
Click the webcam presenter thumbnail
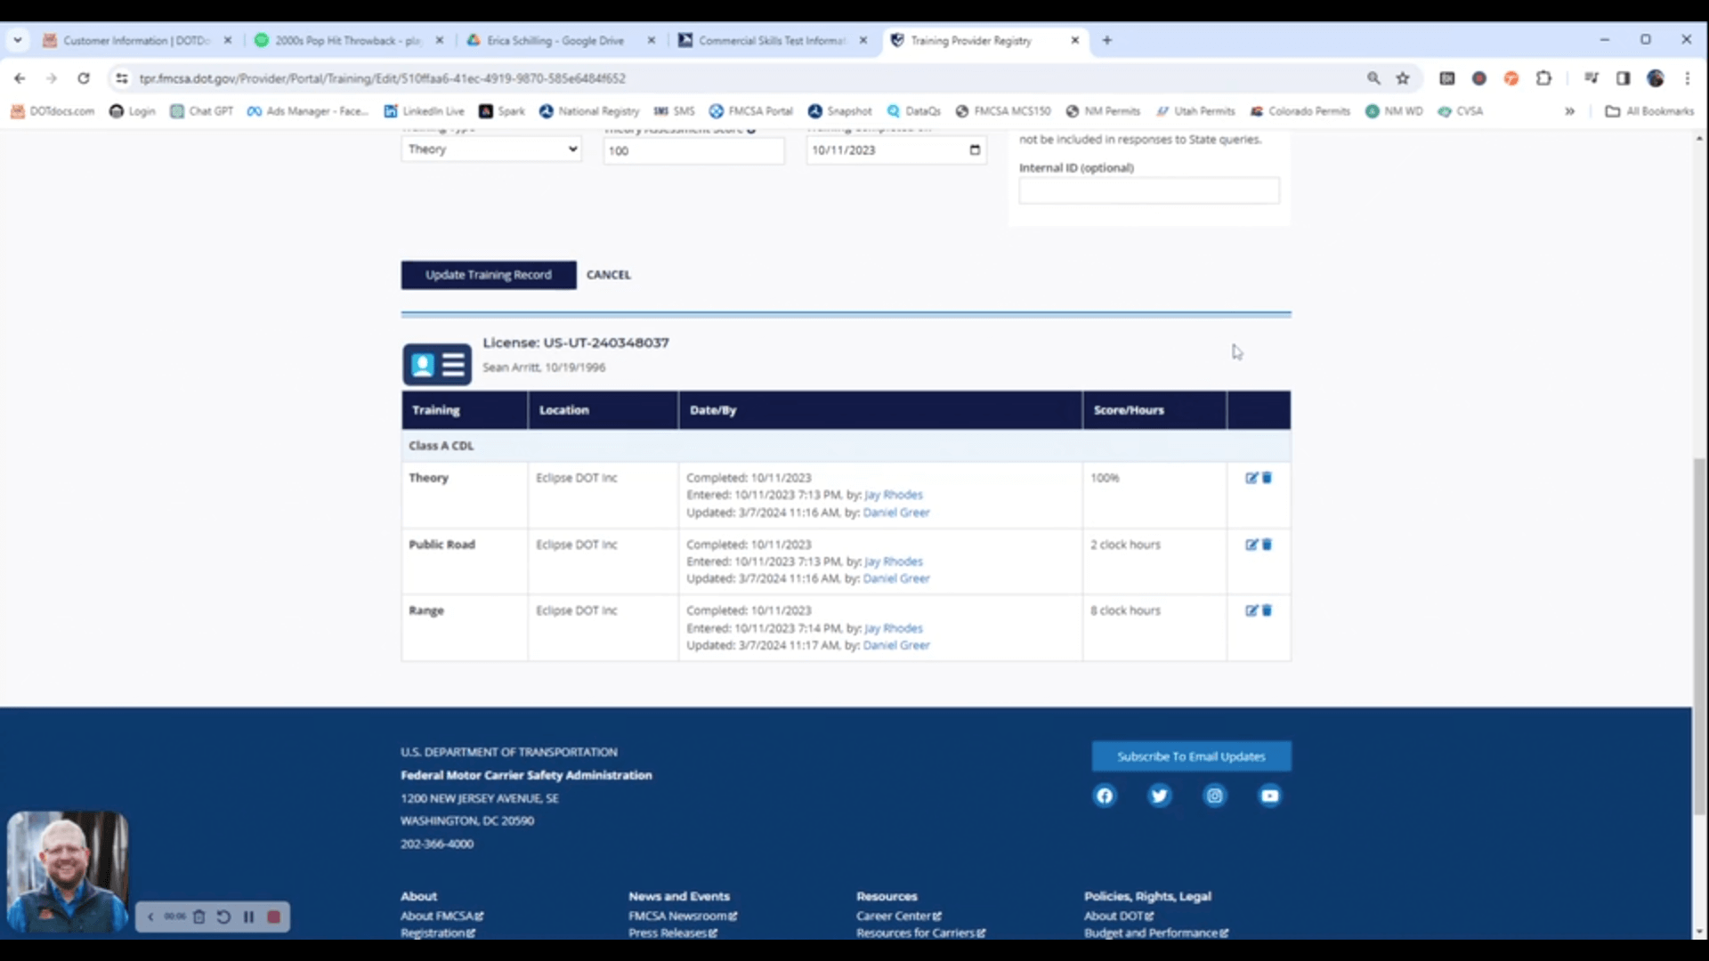click(x=68, y=872)
